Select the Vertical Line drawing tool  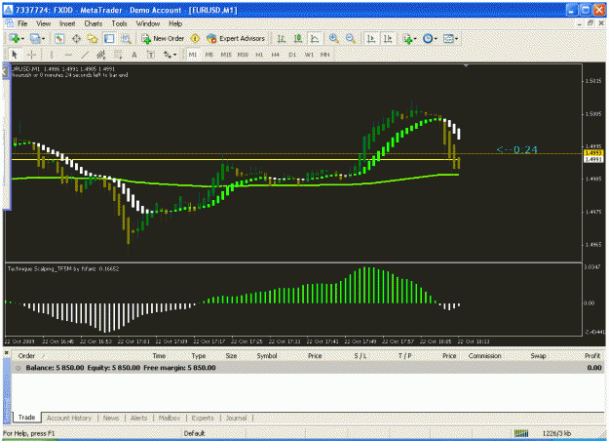click(x=52, y=55)
